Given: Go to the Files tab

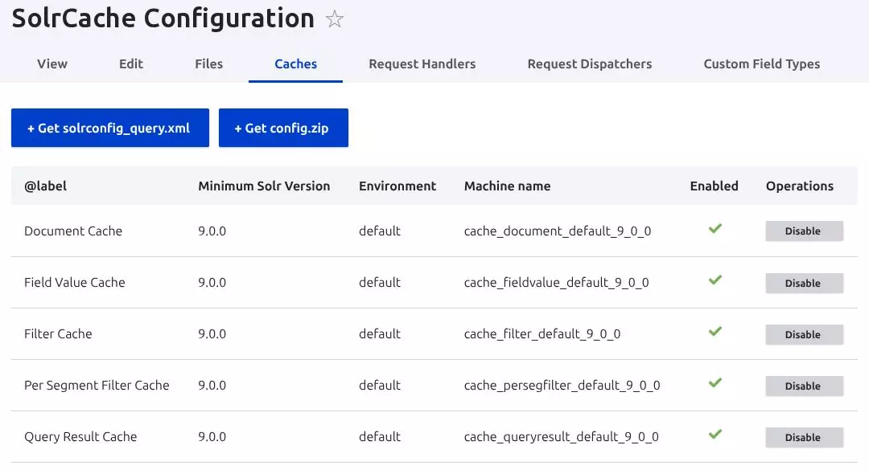Looking at the screenshot, I should (x=208, y=64).
